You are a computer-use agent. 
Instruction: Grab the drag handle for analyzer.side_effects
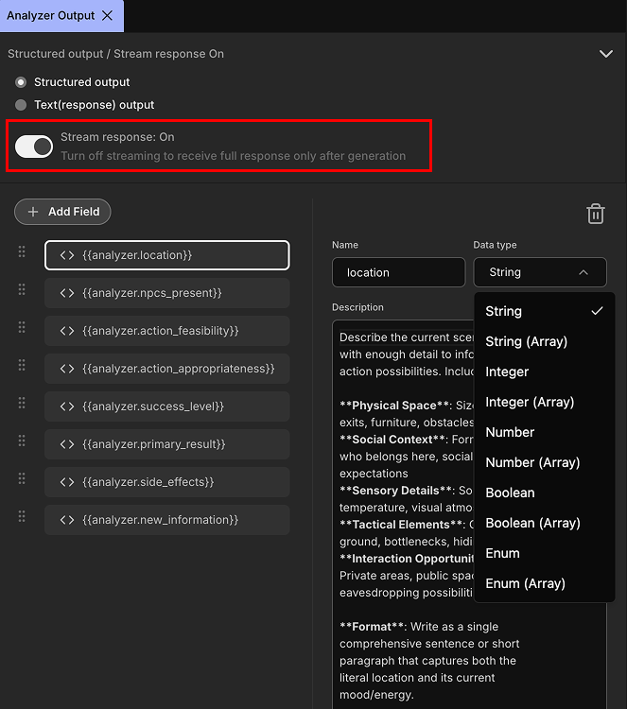click(22, 478)
